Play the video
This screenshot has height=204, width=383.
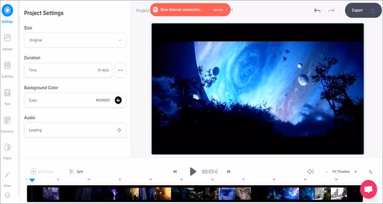point(193,171)
